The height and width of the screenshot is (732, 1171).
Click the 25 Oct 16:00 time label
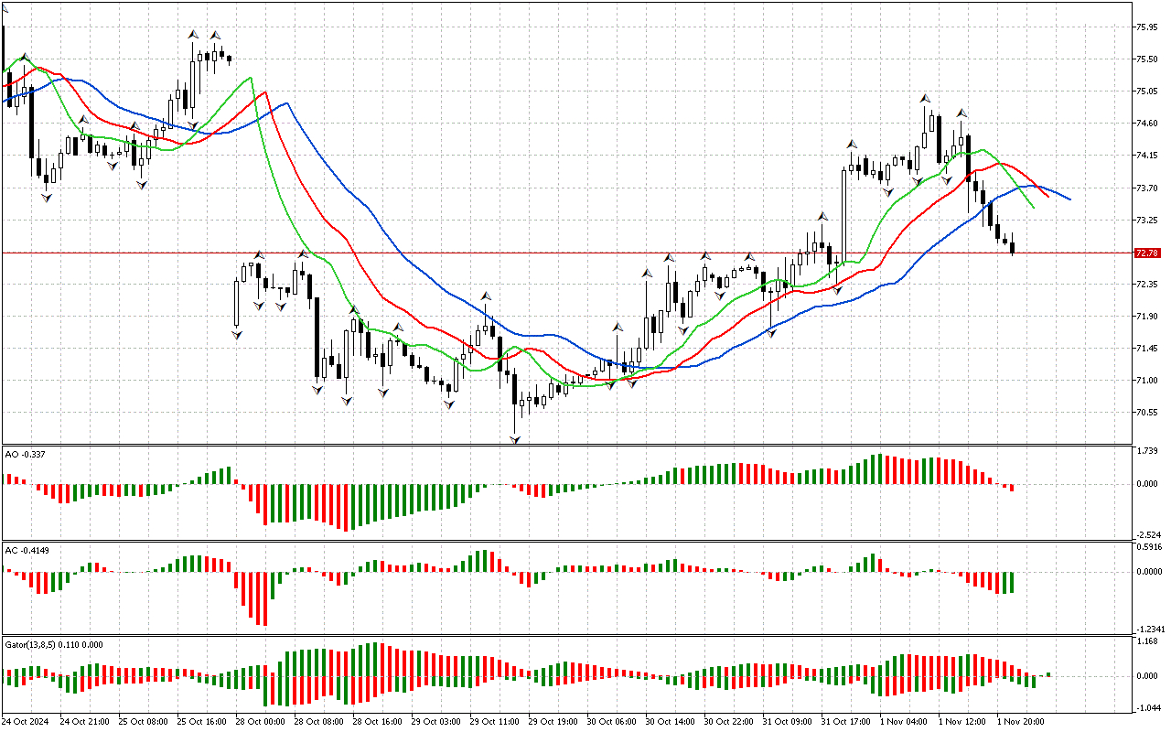pos(201,722)
